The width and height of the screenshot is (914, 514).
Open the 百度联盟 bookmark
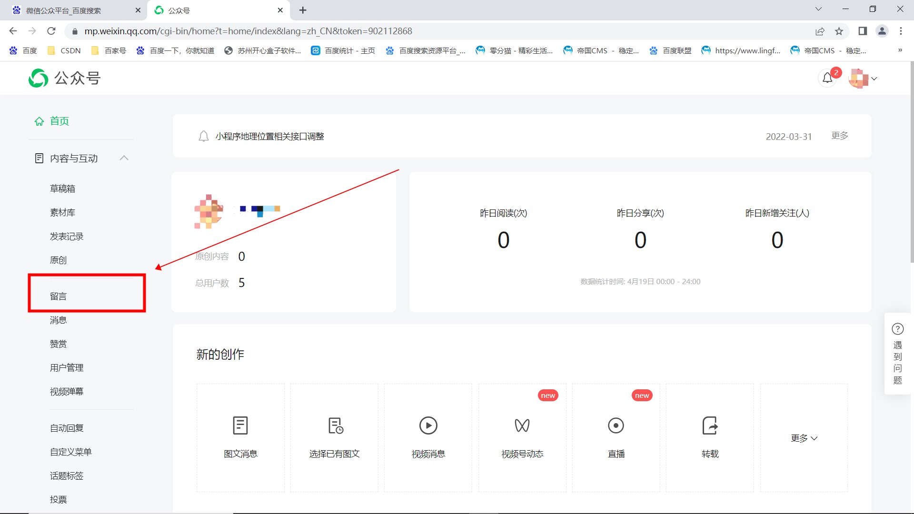coord(670,50)
